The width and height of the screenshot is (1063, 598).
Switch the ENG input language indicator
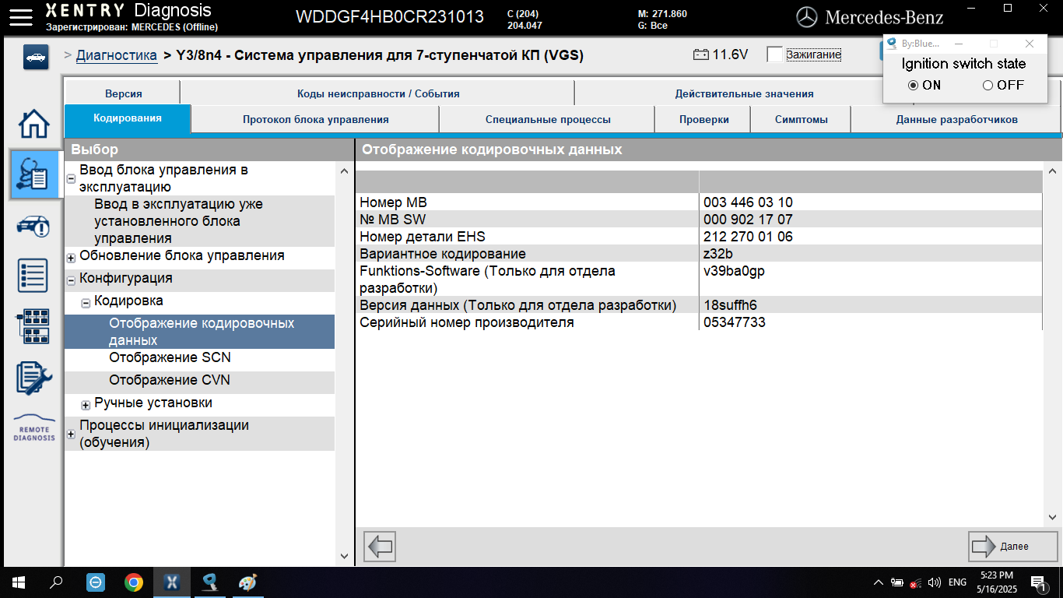tap(958, 582)
